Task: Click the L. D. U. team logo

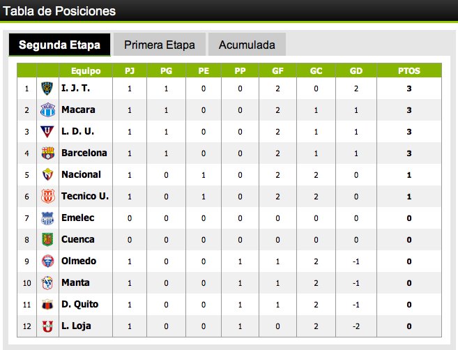Action: [47, 132]
